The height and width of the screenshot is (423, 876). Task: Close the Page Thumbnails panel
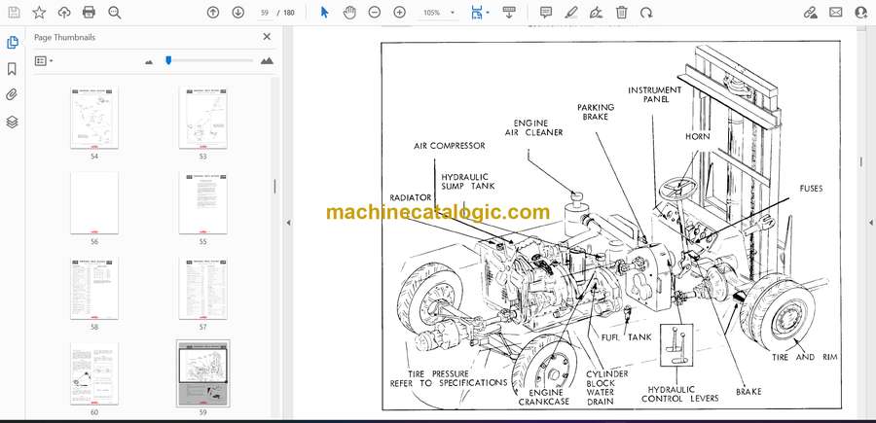click(267, 37)
